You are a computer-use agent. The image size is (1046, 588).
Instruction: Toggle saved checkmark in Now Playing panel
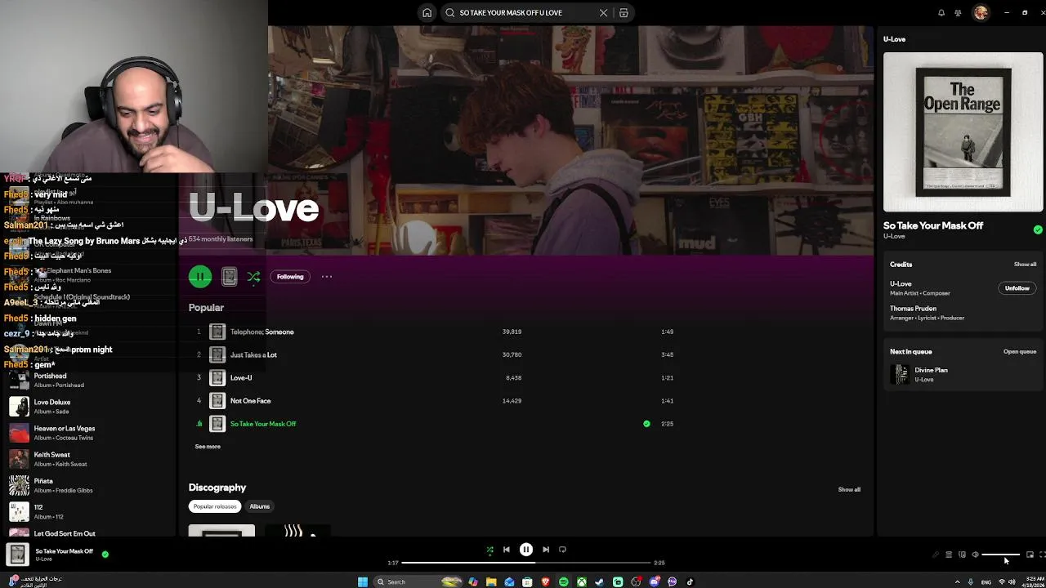[1038, 230]
